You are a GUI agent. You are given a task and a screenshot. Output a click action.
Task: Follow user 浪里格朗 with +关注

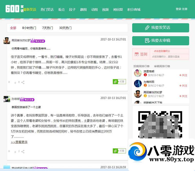183,75
